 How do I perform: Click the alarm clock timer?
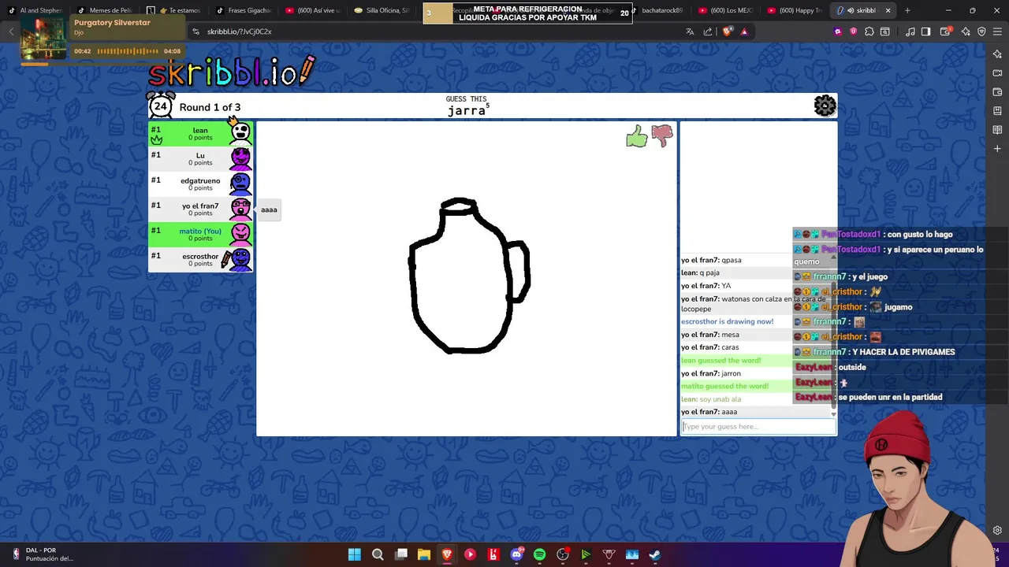pyautogui.click(x=161, y=106)
